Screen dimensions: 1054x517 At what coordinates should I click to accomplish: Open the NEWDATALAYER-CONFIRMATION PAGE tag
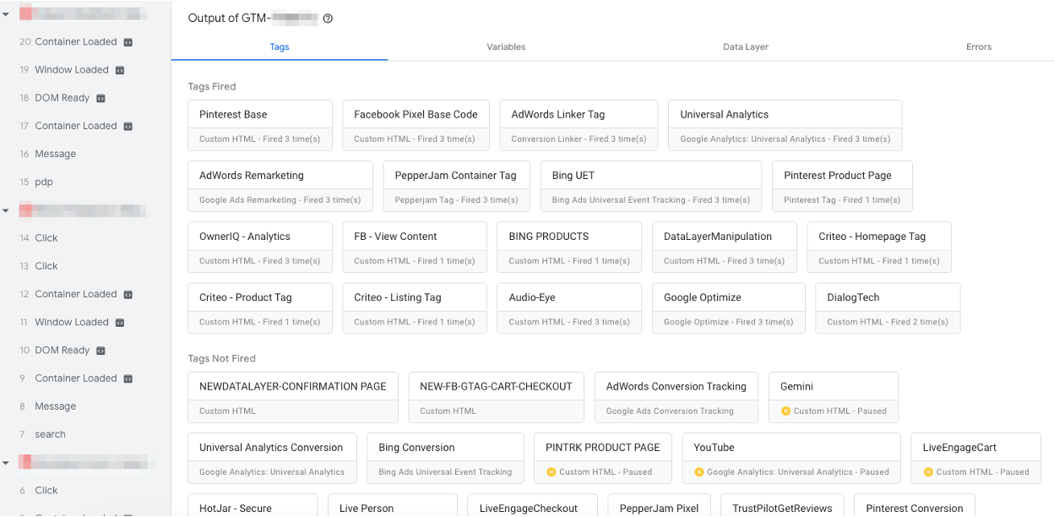pyautogui.click(x=293, y=397)
